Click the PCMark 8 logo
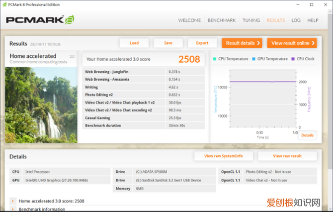Screen dimensions: 333x212 40,20
